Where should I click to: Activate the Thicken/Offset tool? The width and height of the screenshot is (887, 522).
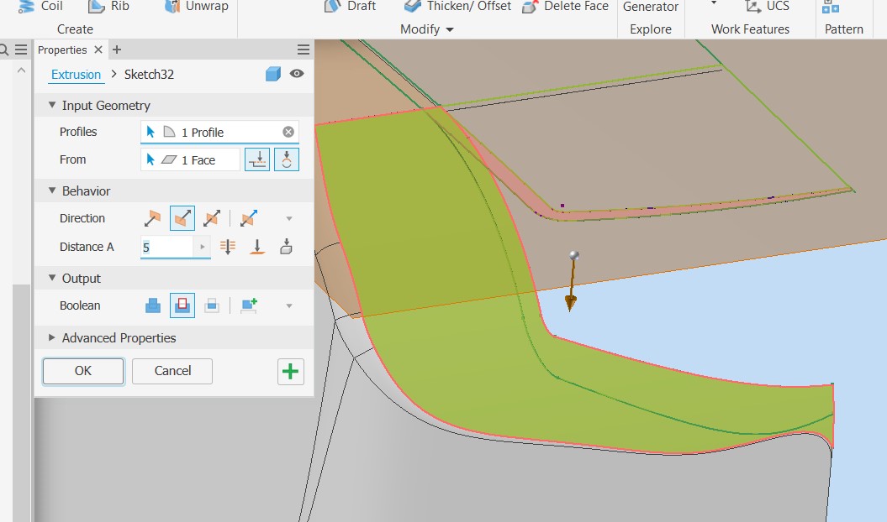point(457,7)
